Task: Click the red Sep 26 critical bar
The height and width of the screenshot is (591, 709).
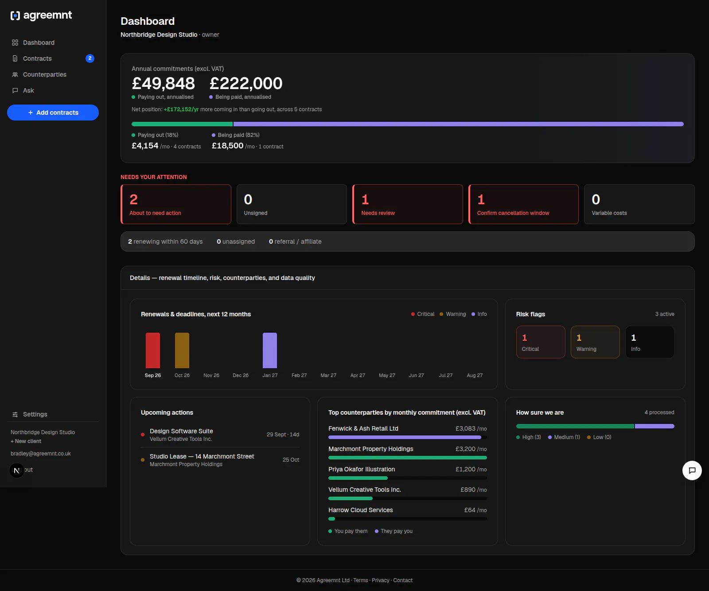Action: (x=153, y=350)
